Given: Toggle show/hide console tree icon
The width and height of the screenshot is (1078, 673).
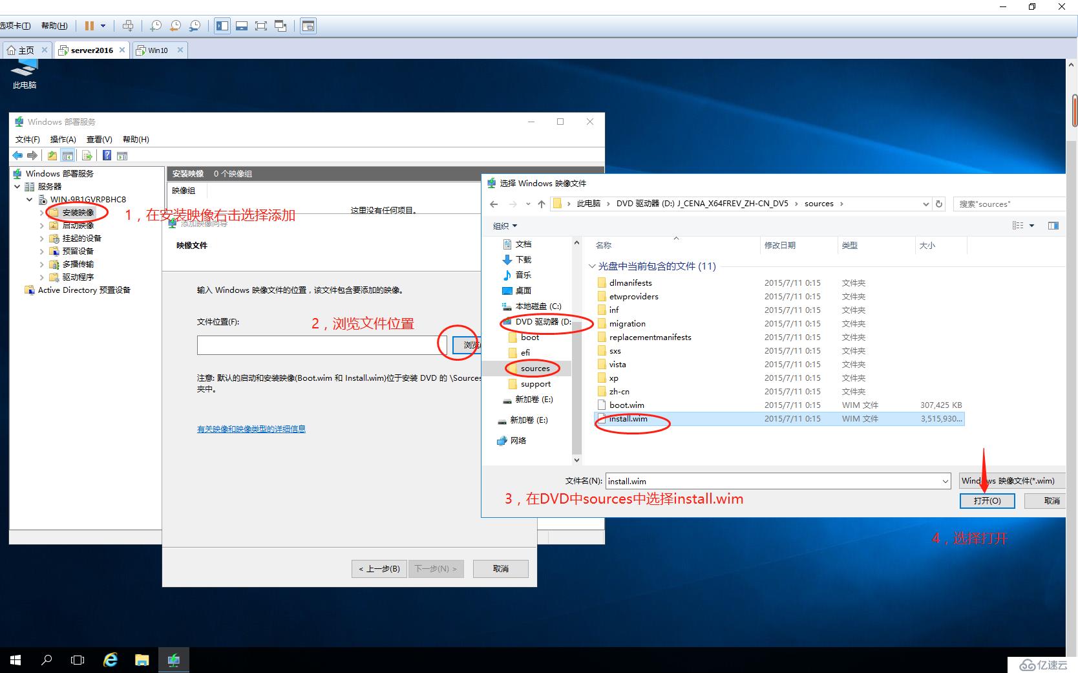Looking at the screenshot, I should (x=67, y=155).
